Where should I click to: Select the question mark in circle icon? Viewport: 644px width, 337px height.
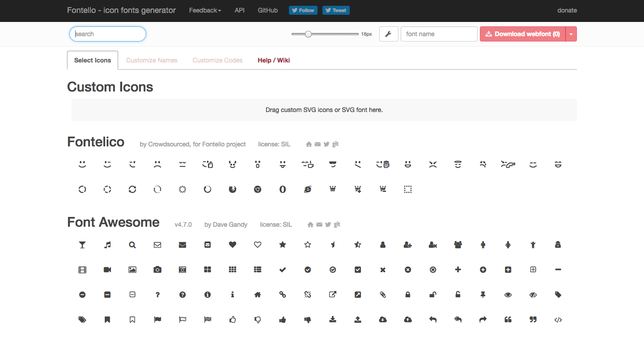(x=182, y=295)
